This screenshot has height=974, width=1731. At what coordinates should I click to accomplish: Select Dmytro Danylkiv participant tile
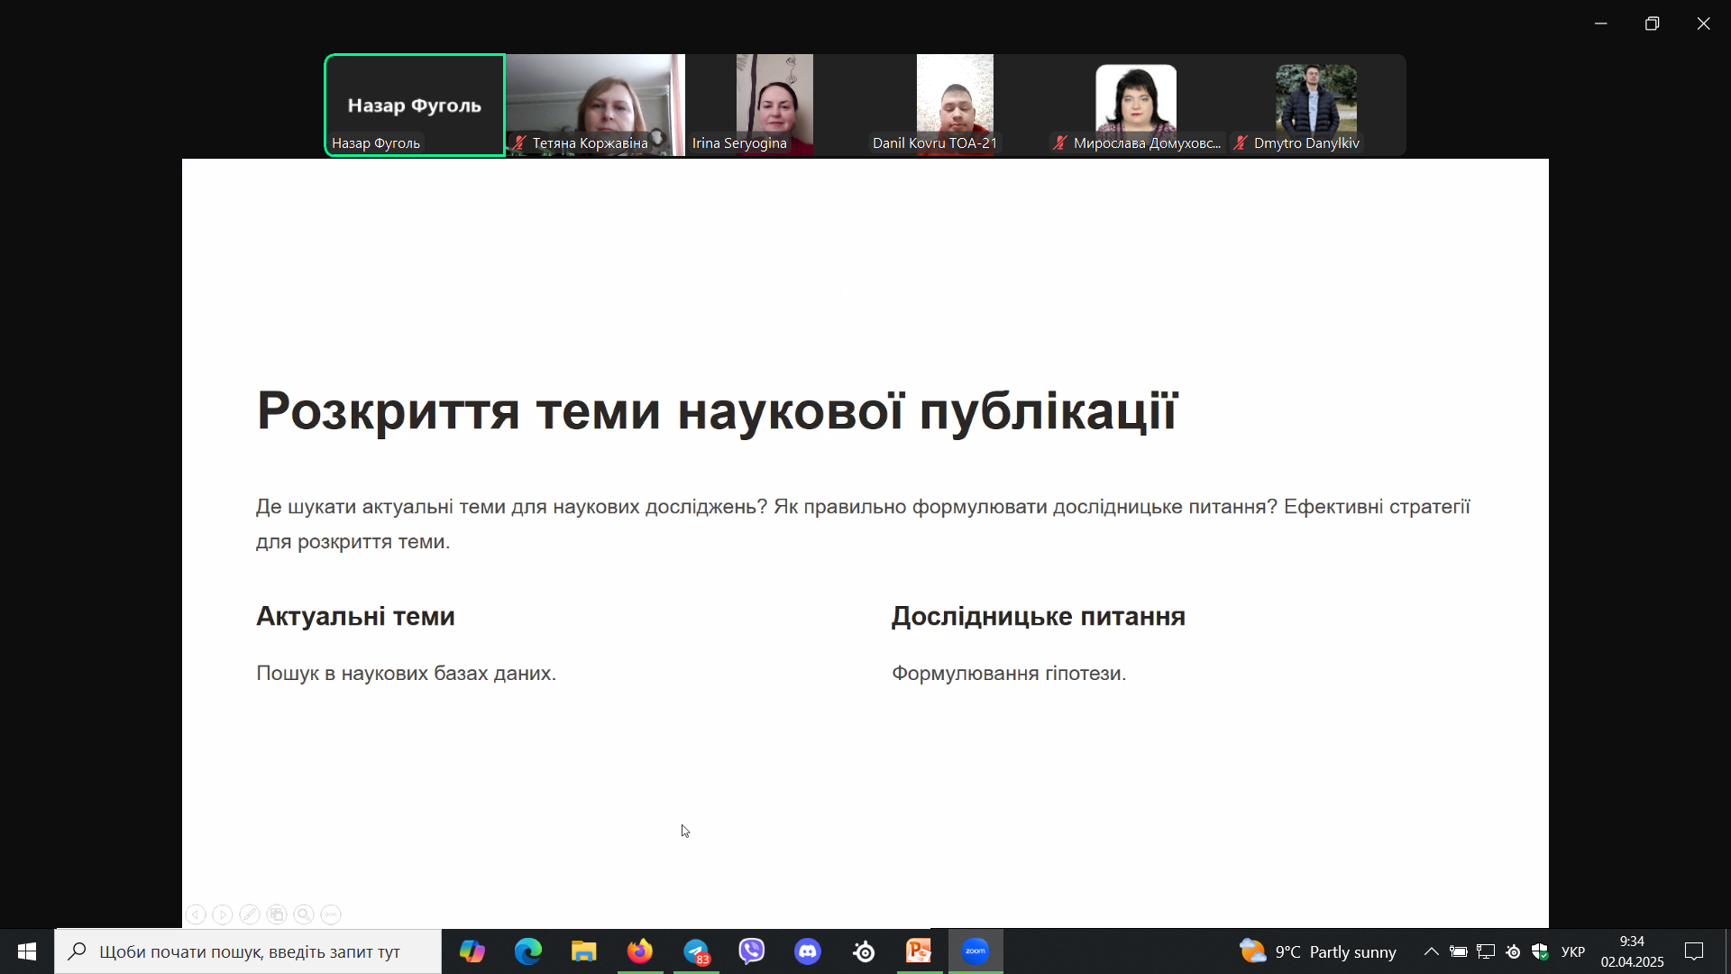tap(1315, 105)
